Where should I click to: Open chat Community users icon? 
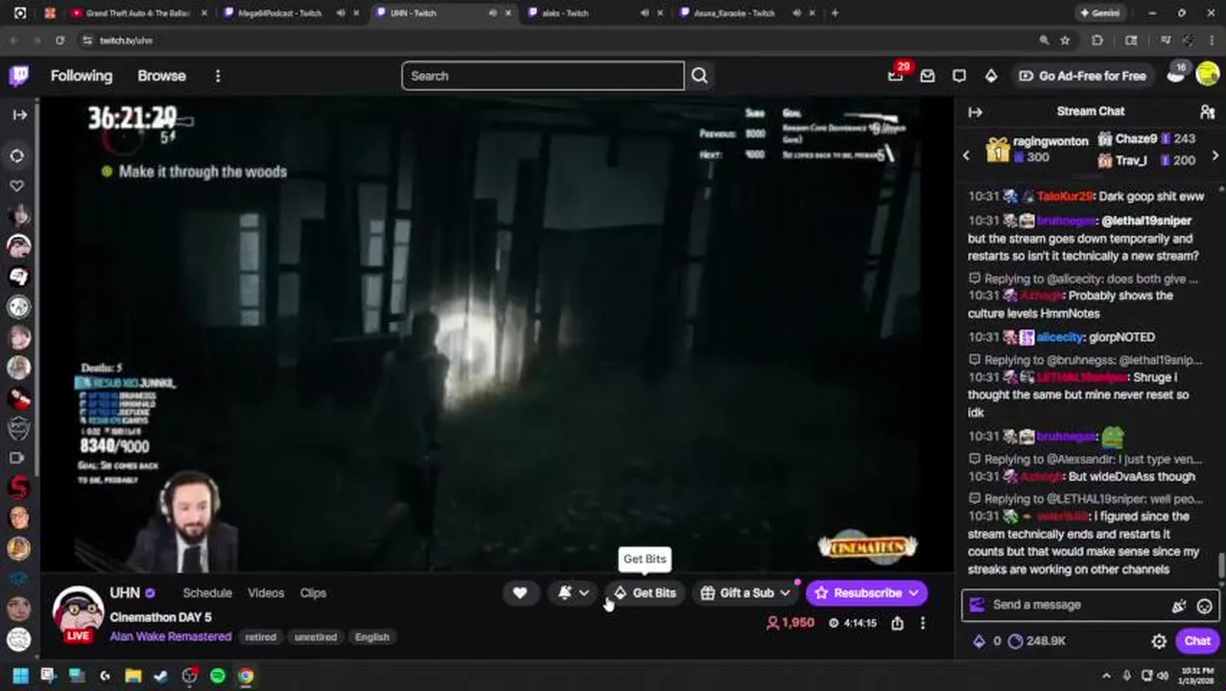tap(1207, 112)
